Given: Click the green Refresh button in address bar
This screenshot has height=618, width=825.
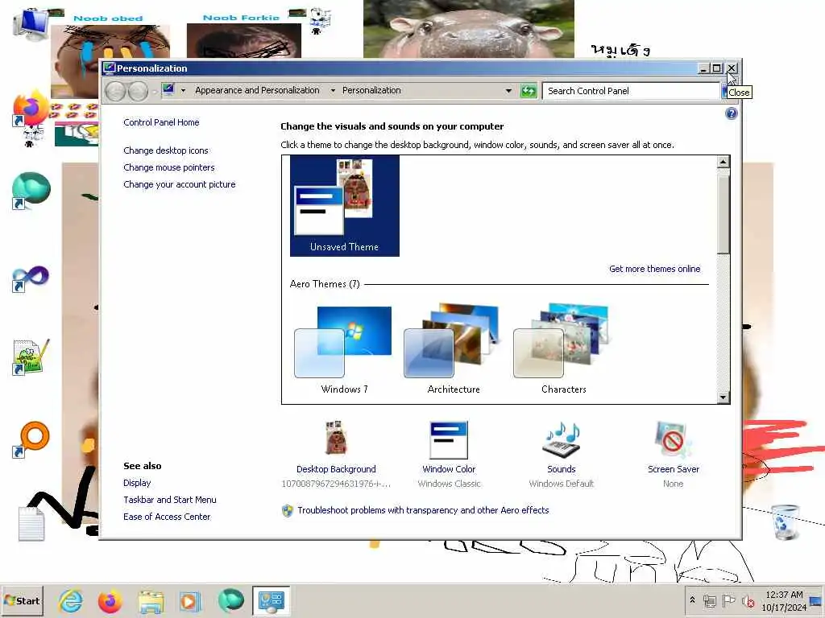Looking at the screenshot, I should 529,90.
